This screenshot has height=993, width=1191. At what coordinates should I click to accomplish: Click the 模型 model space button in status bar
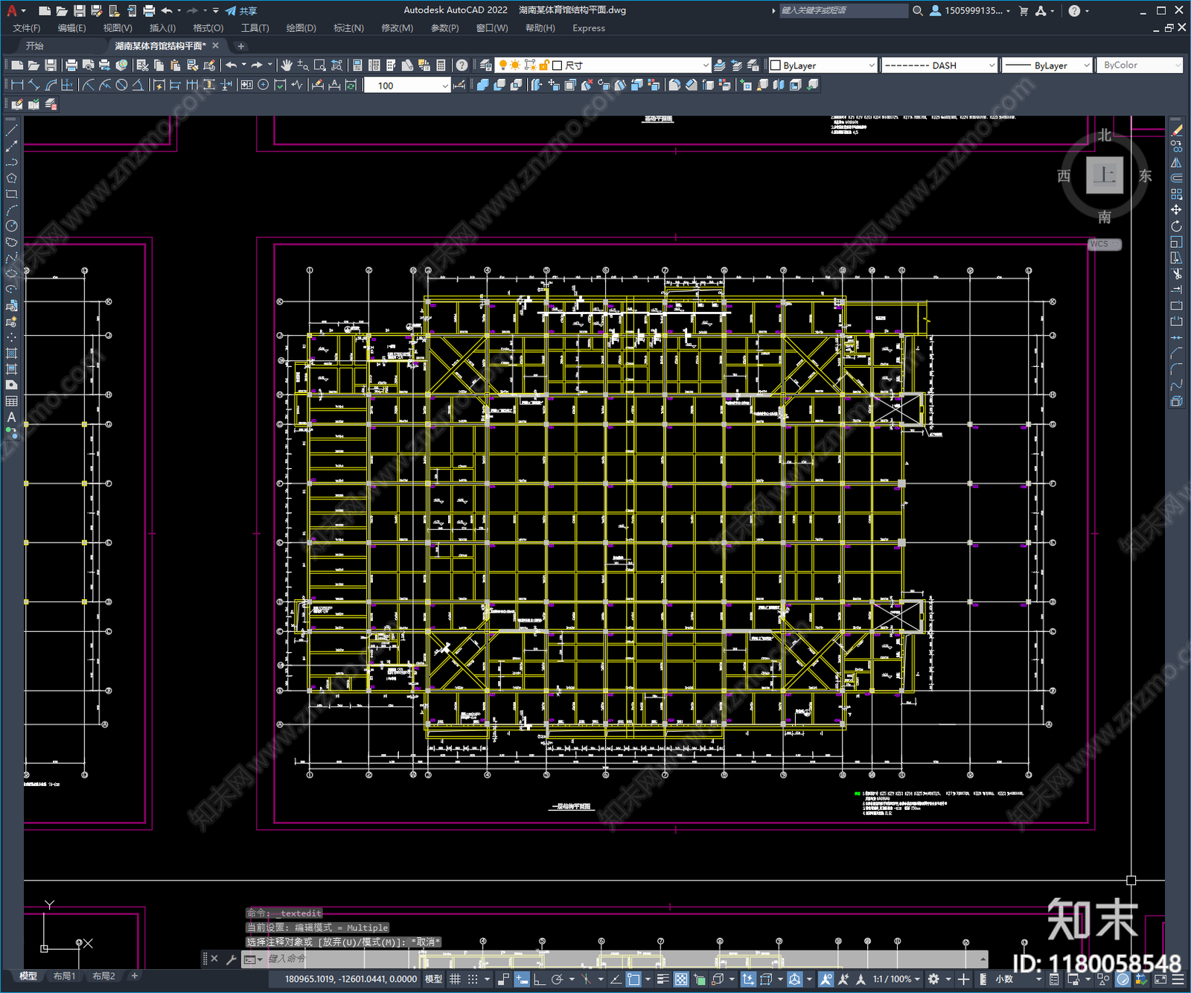(433, 979)
